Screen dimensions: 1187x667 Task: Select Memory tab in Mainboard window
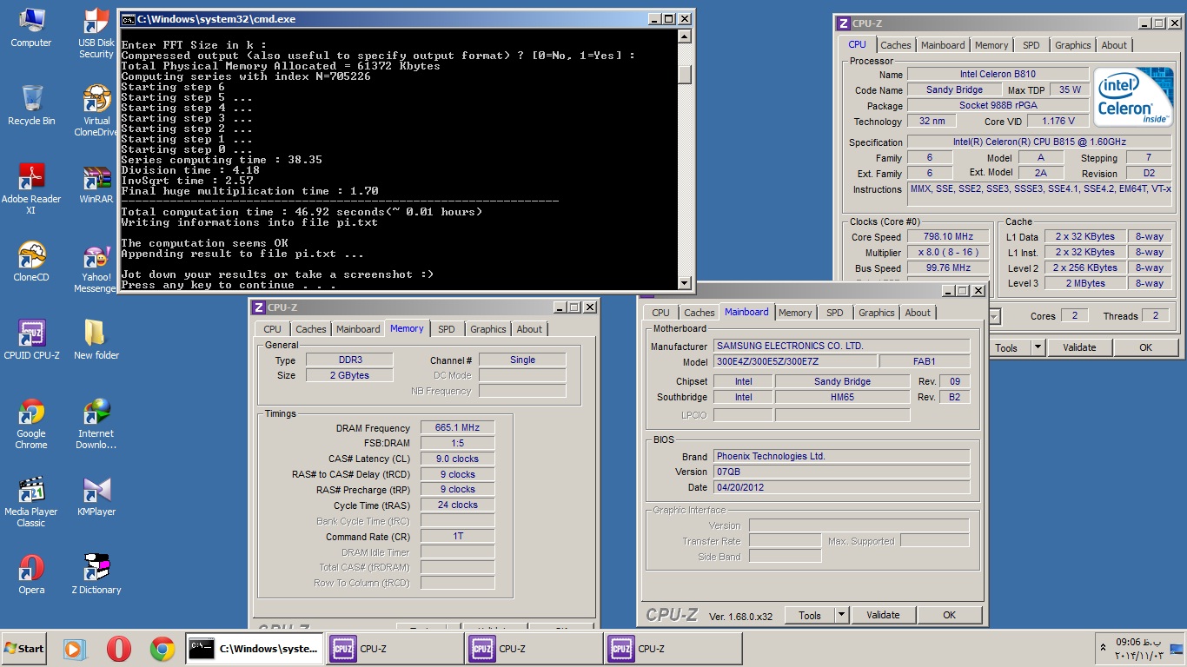795,313
